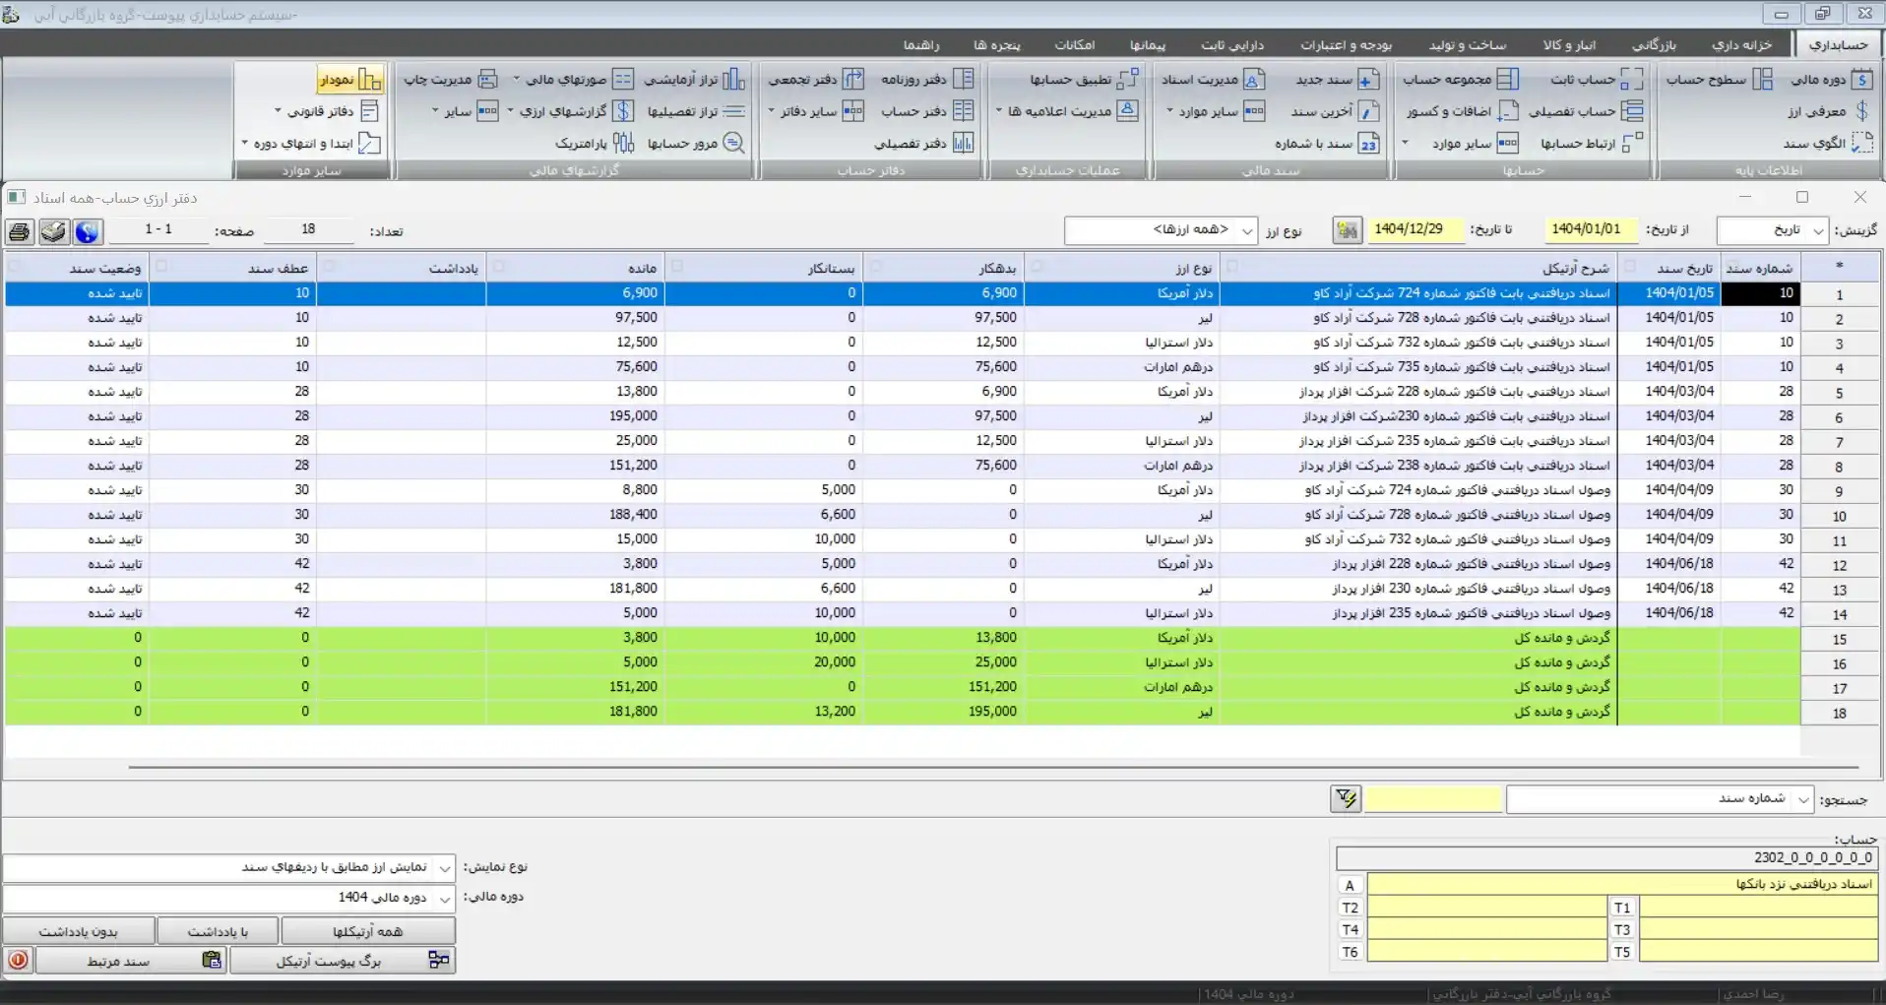Viewport: 1886px width, 1005px height.
Task: Open the انبار و کالا ribbon tab
Action: [x=1569, y=44]
